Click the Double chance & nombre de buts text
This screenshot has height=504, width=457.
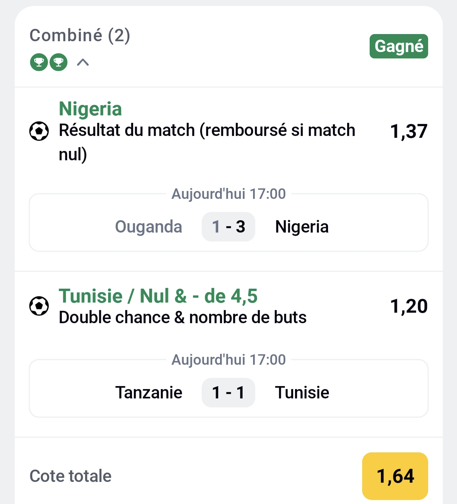(x=183, y=318)
